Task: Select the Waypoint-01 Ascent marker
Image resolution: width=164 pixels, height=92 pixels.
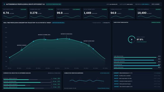Action: (22, 50)
